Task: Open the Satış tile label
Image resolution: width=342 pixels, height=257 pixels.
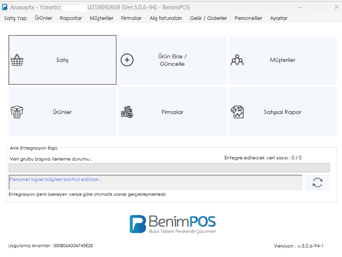Action: (x=62, y=60)
